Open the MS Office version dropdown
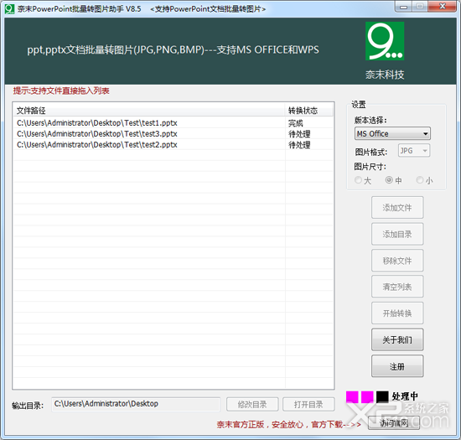 click(392, 134)
